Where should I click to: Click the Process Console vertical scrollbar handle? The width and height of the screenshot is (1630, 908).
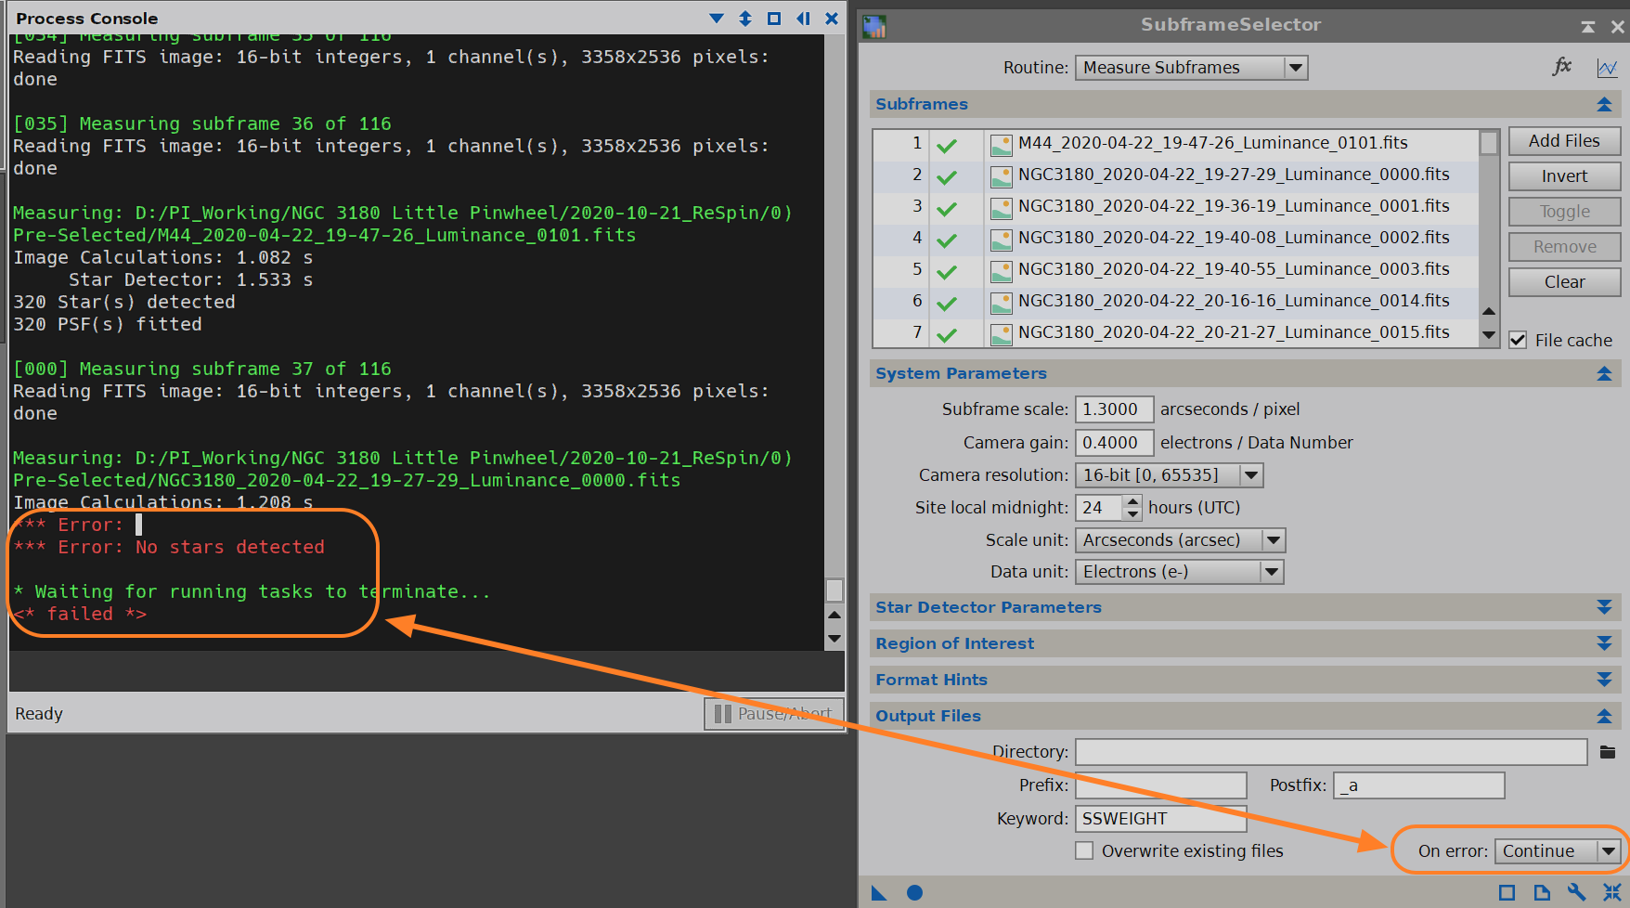click(x=834, y=590)
